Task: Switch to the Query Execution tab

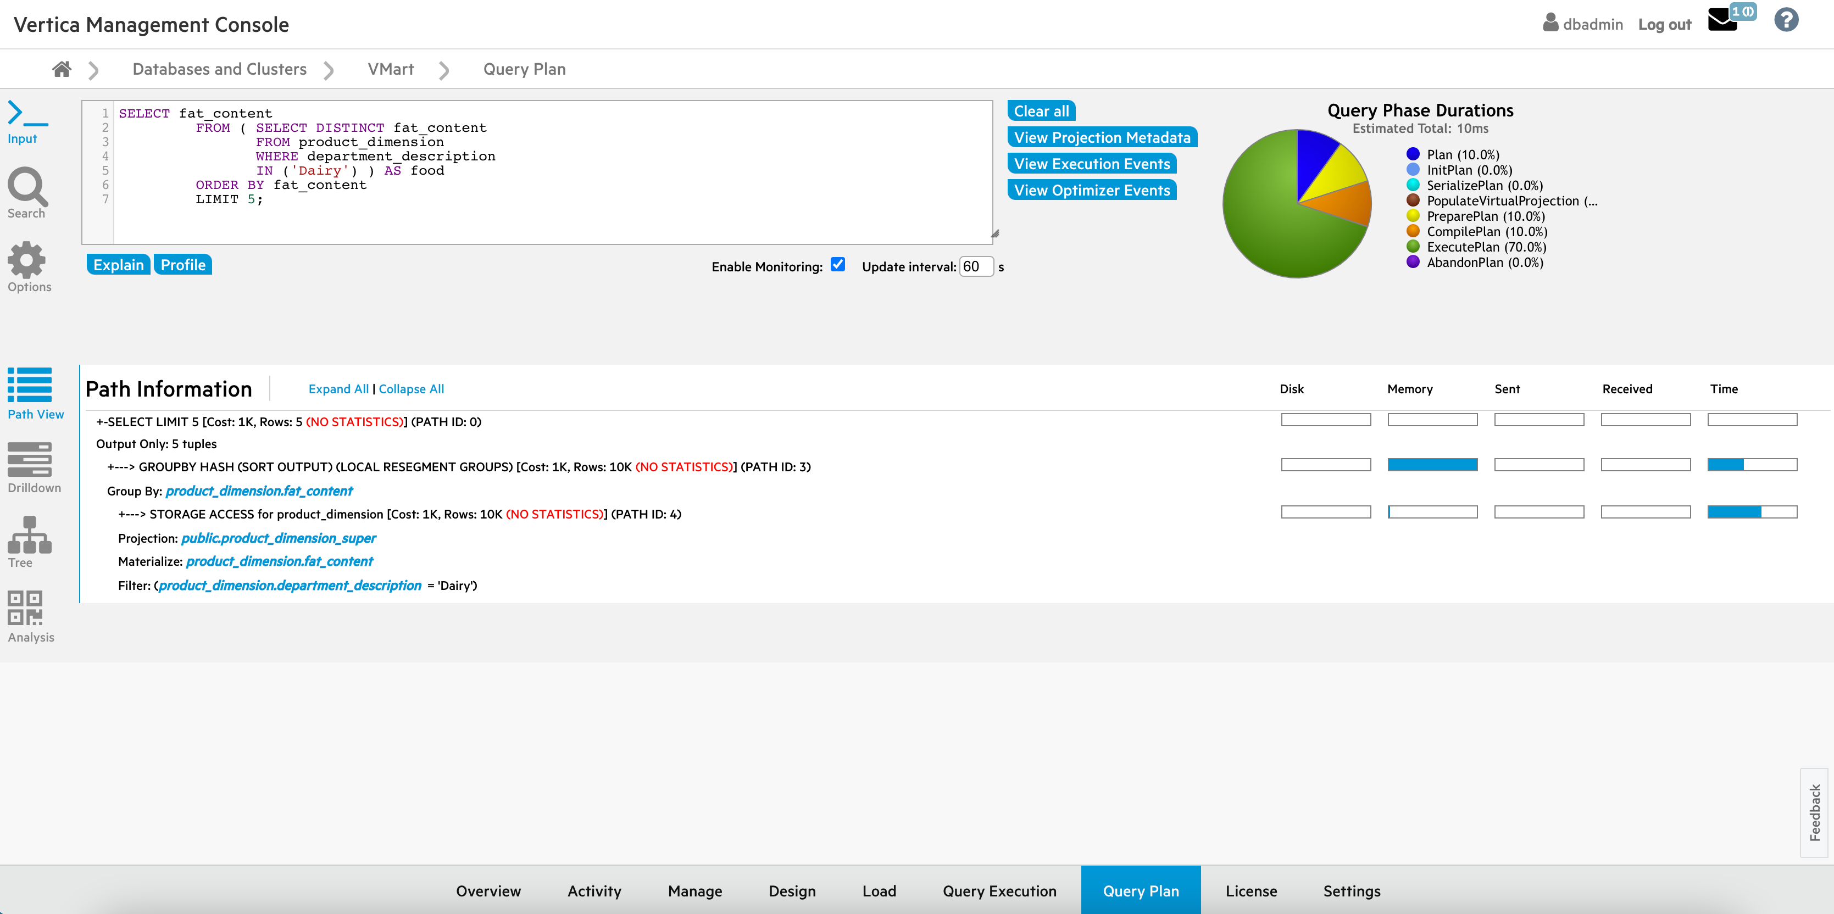Action: click(999, 890)
